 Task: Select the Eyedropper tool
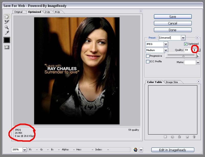(7, 33)
